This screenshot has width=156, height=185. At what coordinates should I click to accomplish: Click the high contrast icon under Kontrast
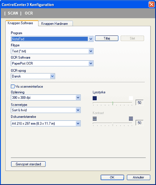[131, 119]
